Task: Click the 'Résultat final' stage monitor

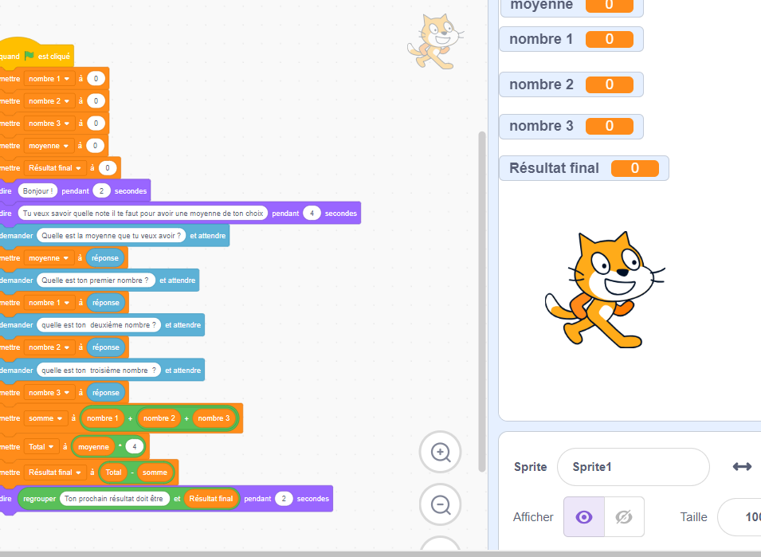Action: 584,168
